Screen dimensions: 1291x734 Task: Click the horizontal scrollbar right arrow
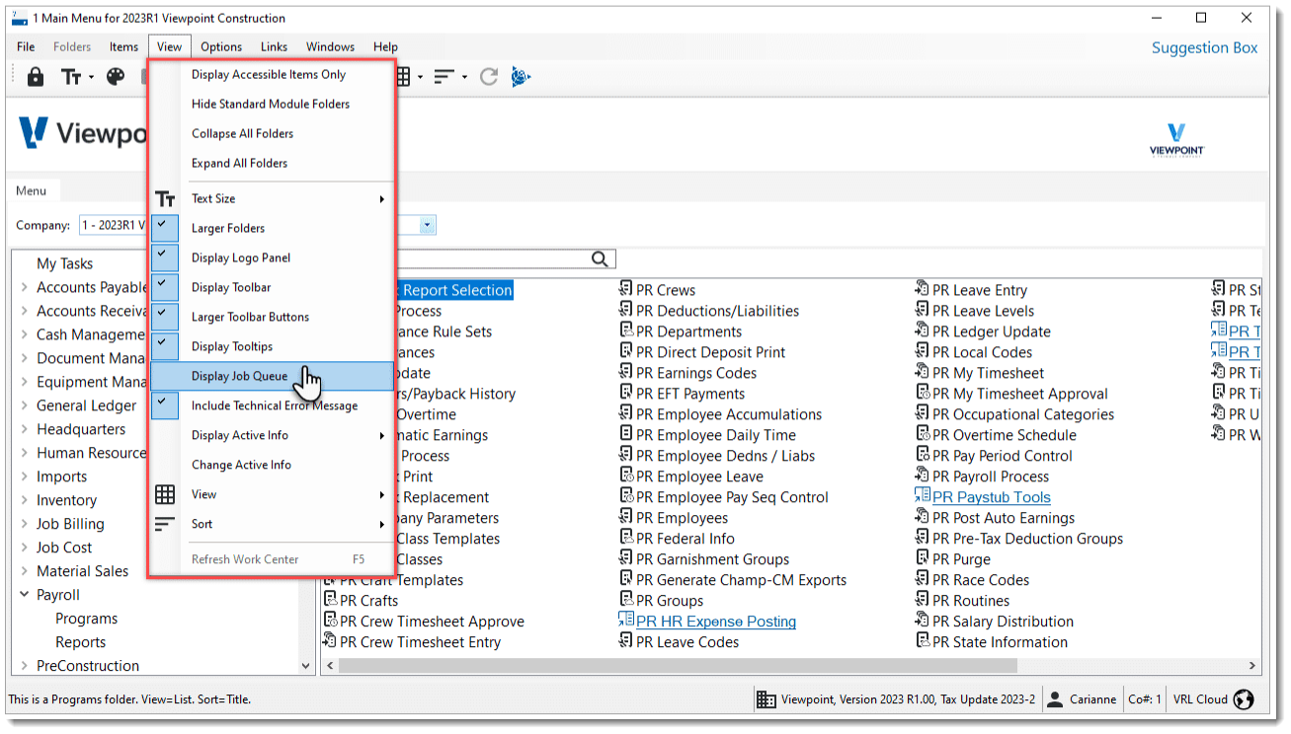pyautogui.click(x=1253, y=666)
